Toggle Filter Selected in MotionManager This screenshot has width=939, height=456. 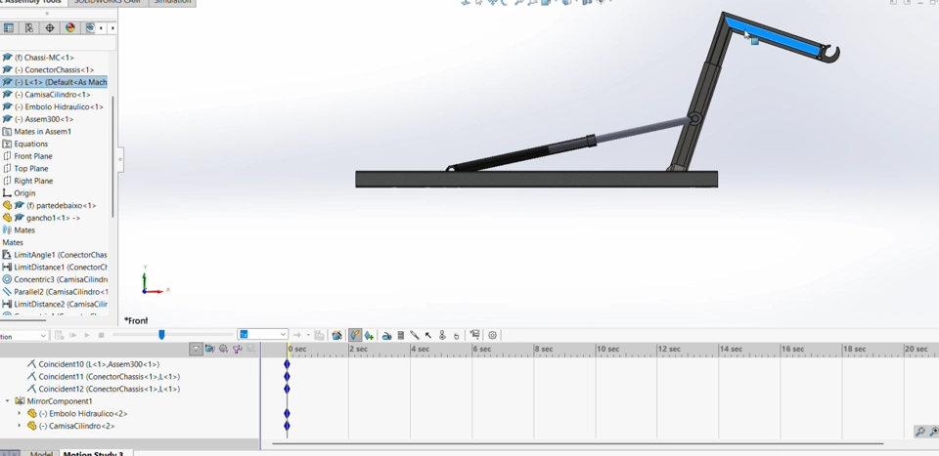pos(237,349)
